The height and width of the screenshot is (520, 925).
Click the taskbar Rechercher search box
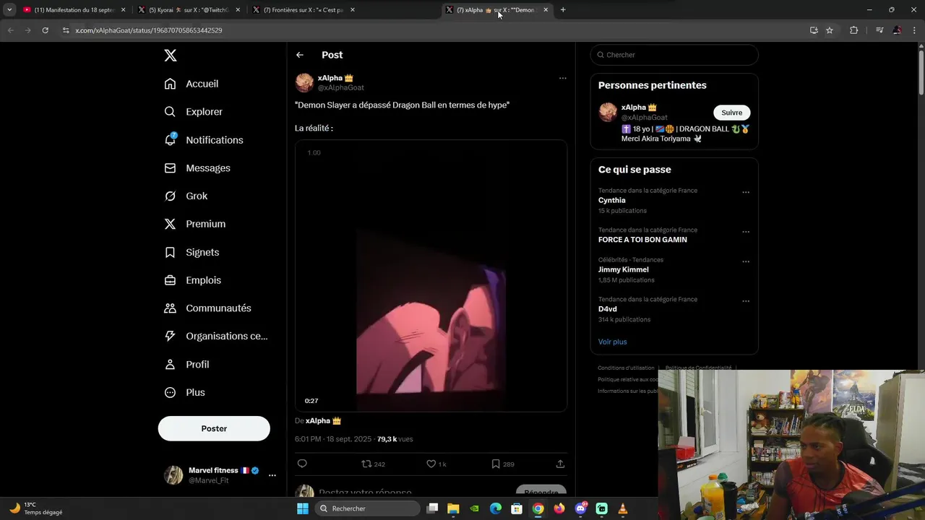367,508
